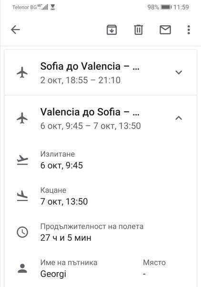Viewport: 201px width, 287px height.
Task: Tap the battery indicator in the status bar
Action: (166, 7)
